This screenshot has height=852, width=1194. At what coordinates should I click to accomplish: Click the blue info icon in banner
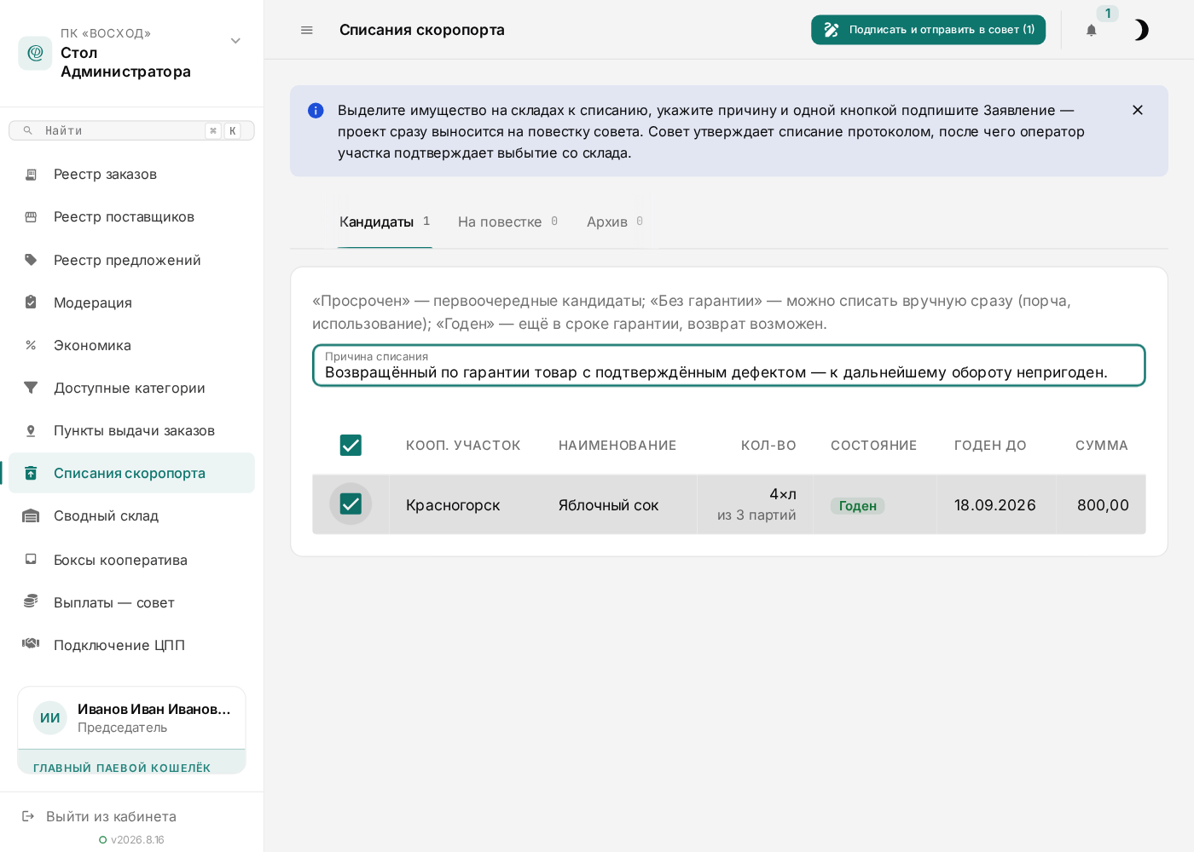316,110
